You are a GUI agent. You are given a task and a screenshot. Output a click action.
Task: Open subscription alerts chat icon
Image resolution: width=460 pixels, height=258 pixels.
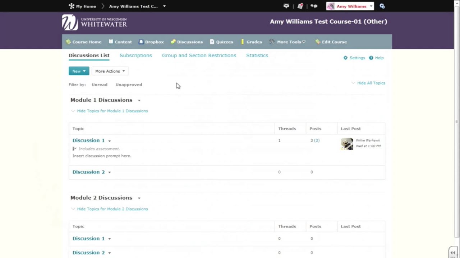314,6
